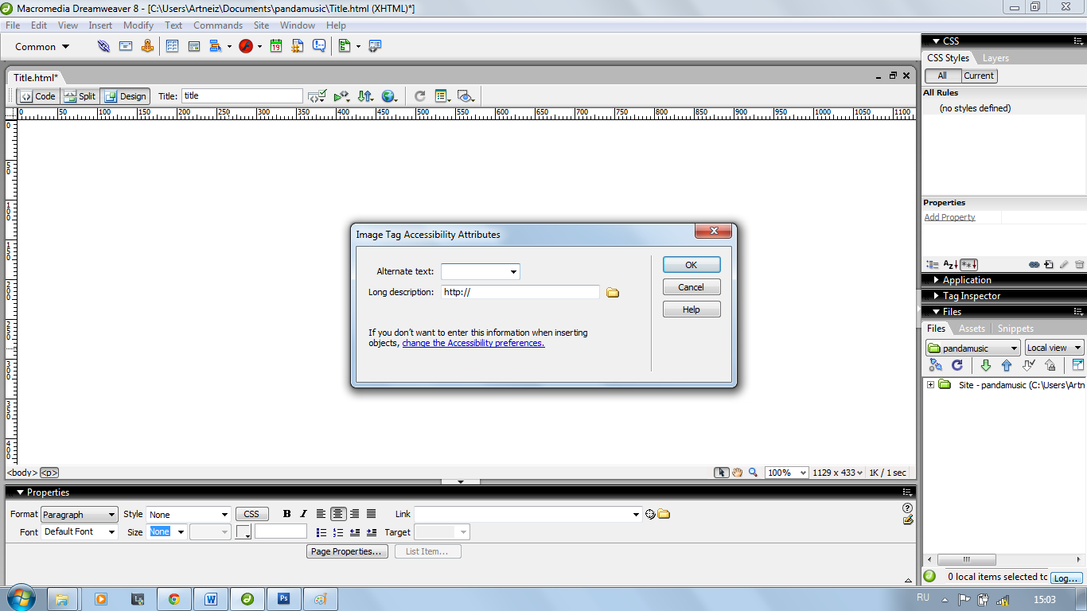
Task: Toggle Align Center in Properties
Action: pos(338,514)
